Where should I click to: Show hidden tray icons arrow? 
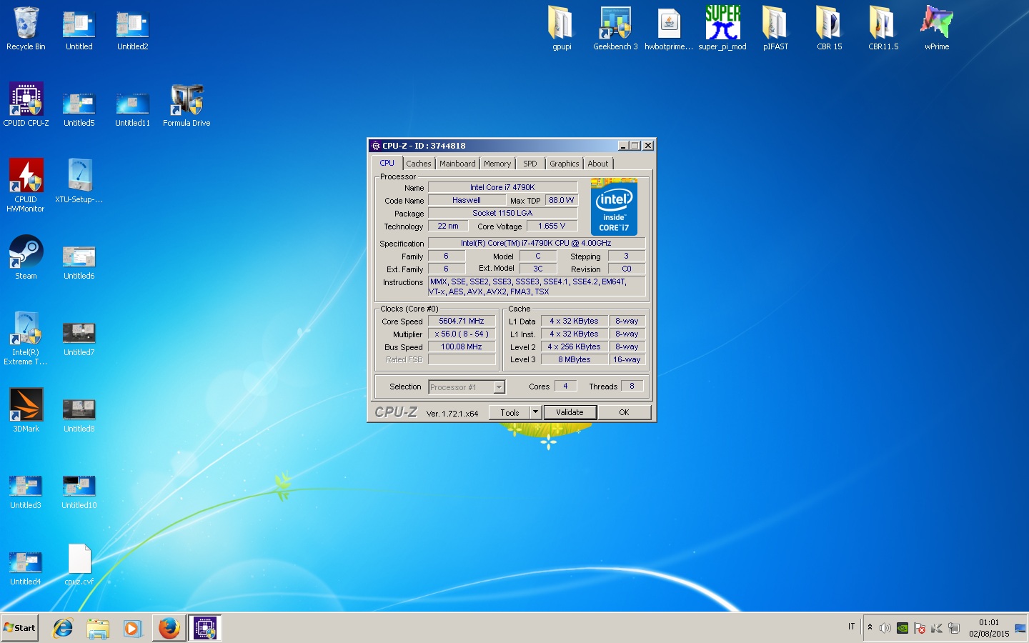870,627
